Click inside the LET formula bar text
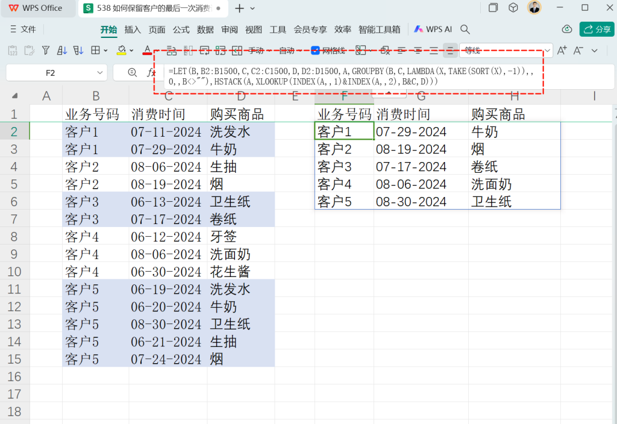617x424 pixels. [350, 76]
